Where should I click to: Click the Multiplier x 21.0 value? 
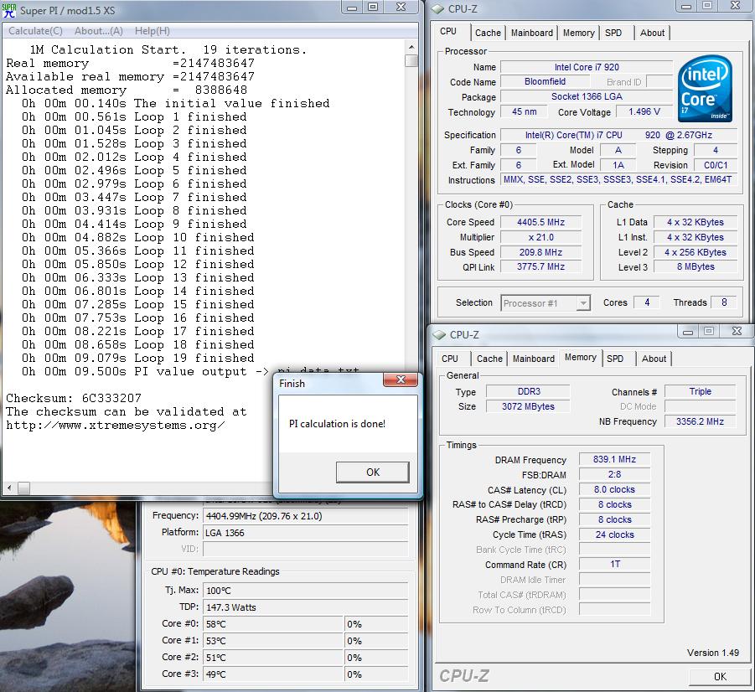pos(540,237)
